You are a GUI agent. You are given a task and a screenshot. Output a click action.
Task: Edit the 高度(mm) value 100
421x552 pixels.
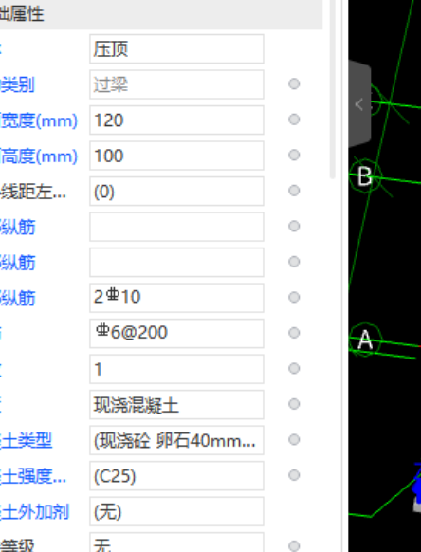click(176, 156)
